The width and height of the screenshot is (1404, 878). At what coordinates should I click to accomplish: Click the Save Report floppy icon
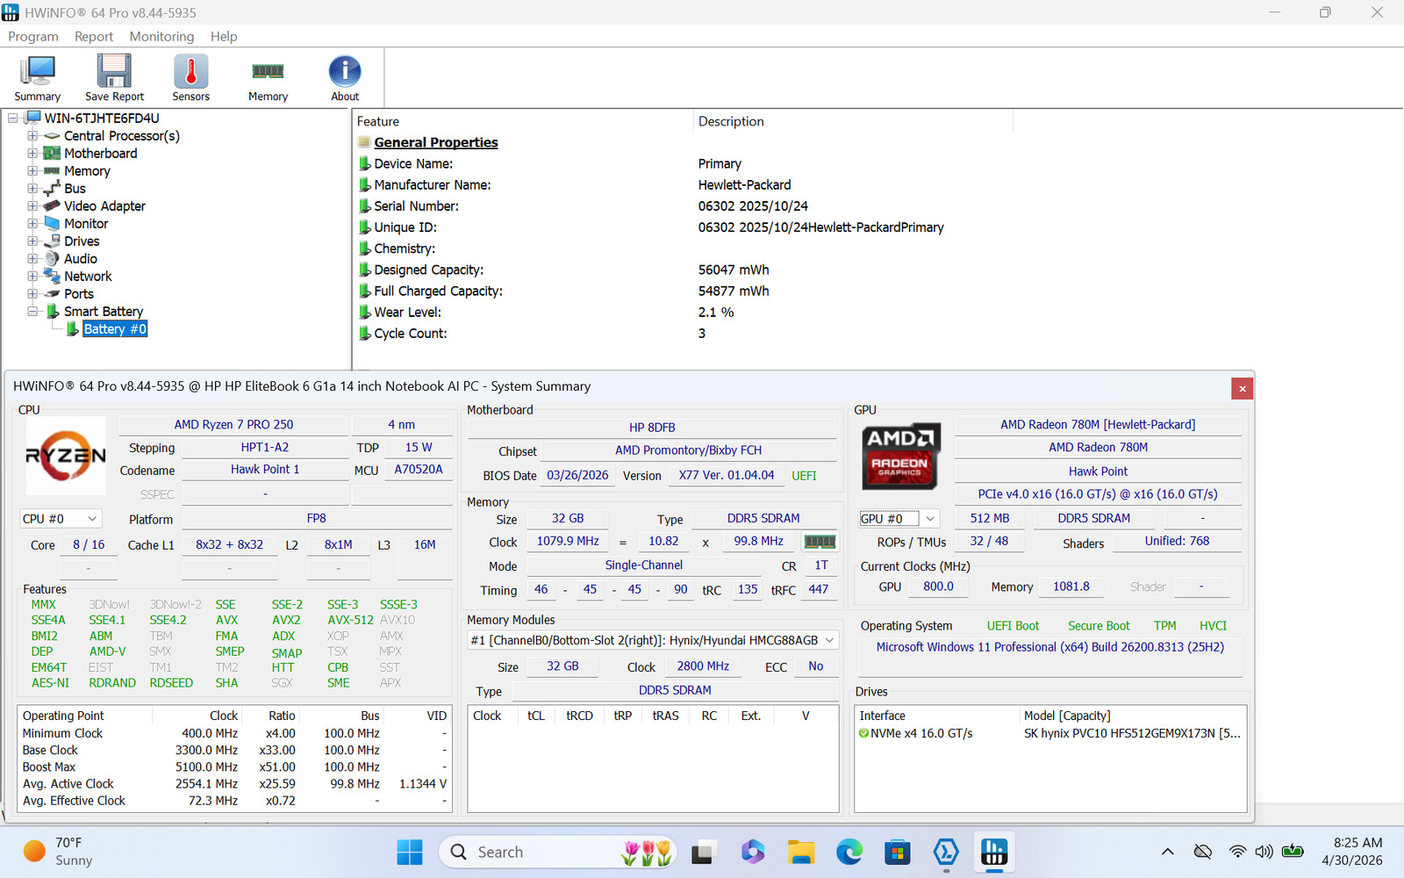pyautogui.click(x=114, y=78)
